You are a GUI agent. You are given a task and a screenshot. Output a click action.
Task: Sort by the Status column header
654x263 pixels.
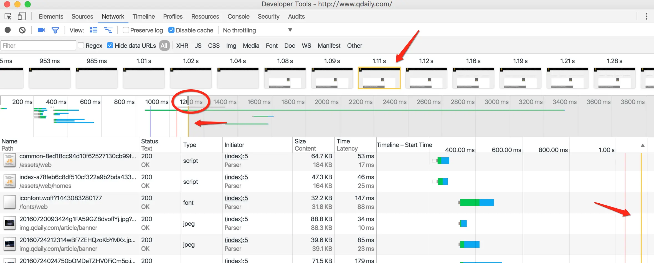coord(160,145)
